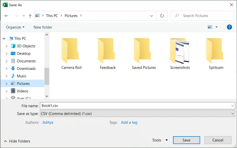Expand the 3D Objects node
This screenshot has height=148, width=237.
pyautogui.click(x=7, y=46)
